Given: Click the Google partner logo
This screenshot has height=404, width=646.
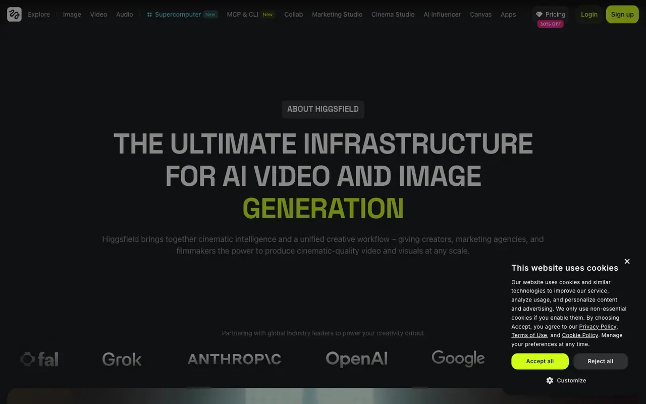Looking at the screenshot, I should tap(458, 359).
